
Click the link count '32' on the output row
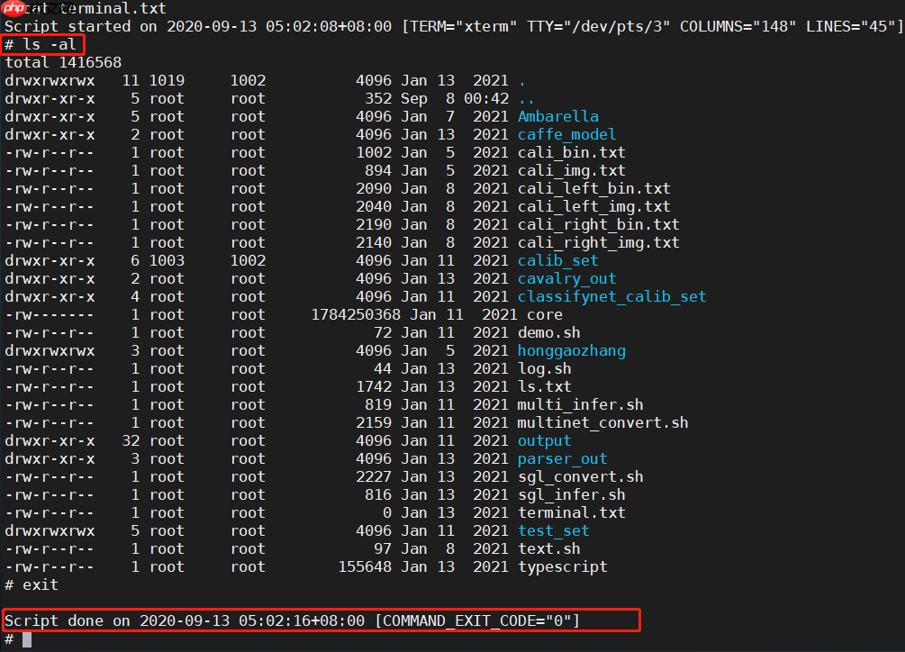tap(131, 441)
